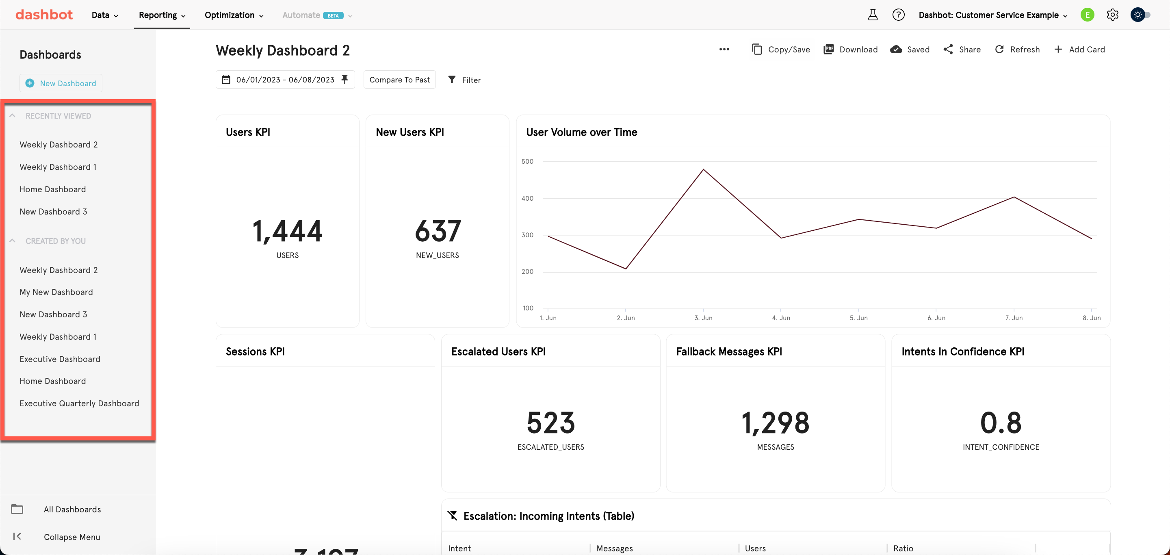Open the Reporting dropdown menu
The height and width of the screenshot is (555, 1170).
162,15
